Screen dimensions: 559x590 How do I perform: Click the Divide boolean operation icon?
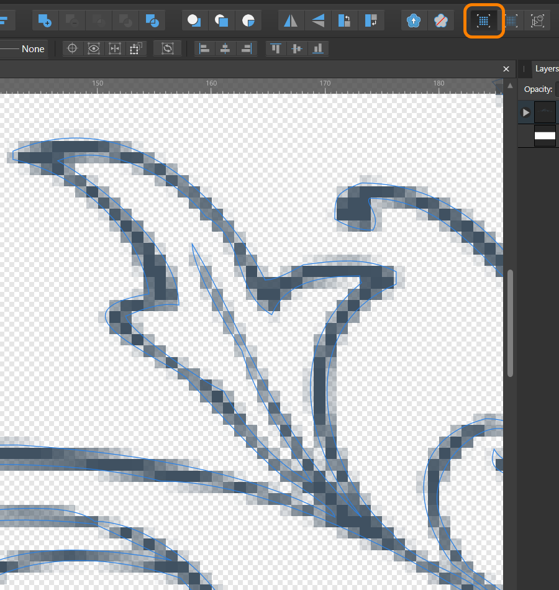(x=152, y=20)
